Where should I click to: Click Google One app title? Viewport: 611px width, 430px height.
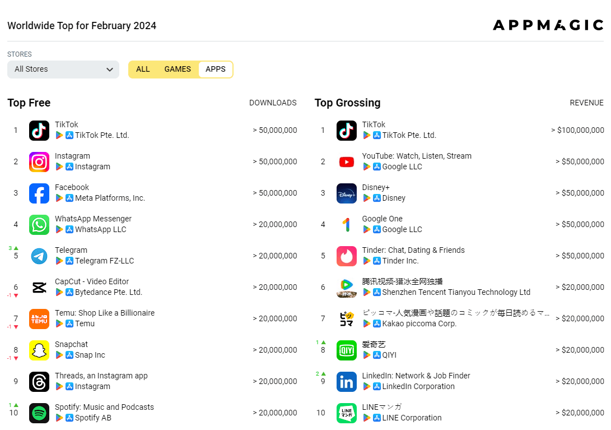pos(383,219)
